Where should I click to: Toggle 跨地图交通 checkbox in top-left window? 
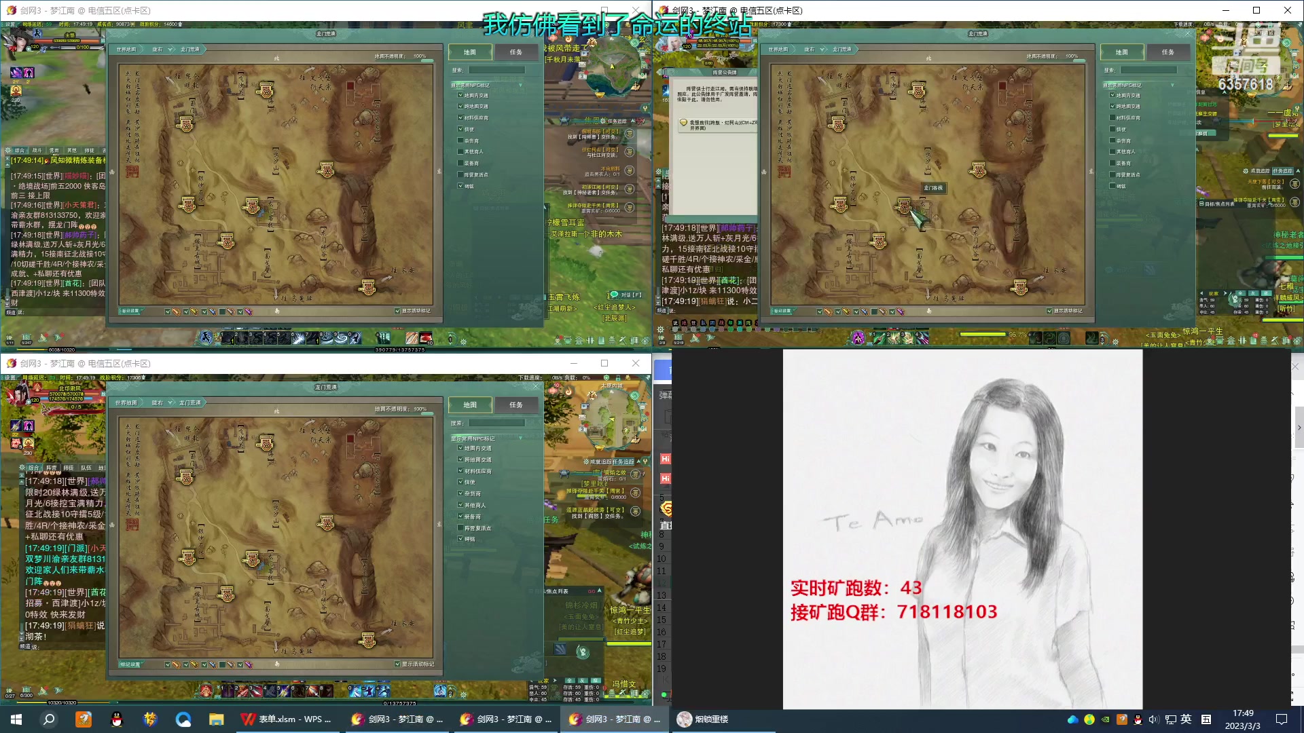click(460, 107)
